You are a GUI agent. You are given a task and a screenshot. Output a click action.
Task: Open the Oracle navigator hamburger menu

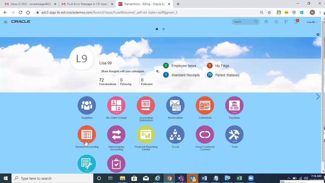click(5, 22)
